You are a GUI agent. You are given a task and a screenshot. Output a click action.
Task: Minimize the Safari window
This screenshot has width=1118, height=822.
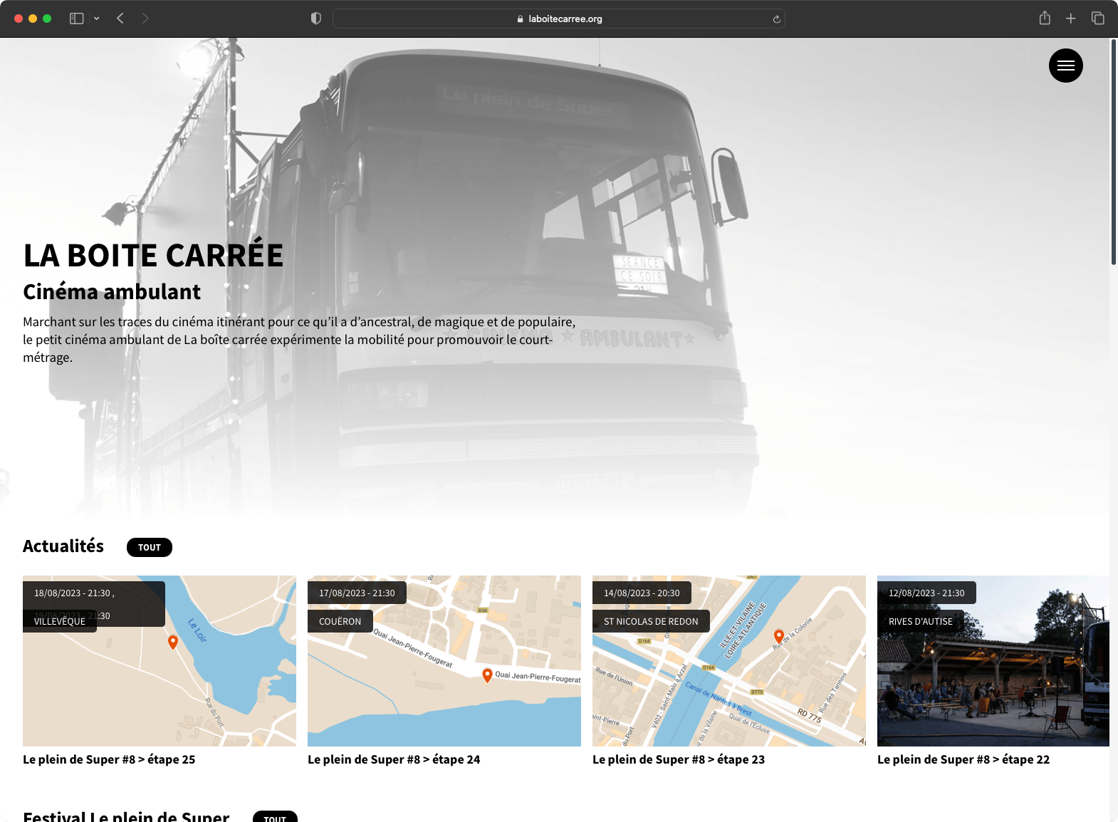coord(33,19)
